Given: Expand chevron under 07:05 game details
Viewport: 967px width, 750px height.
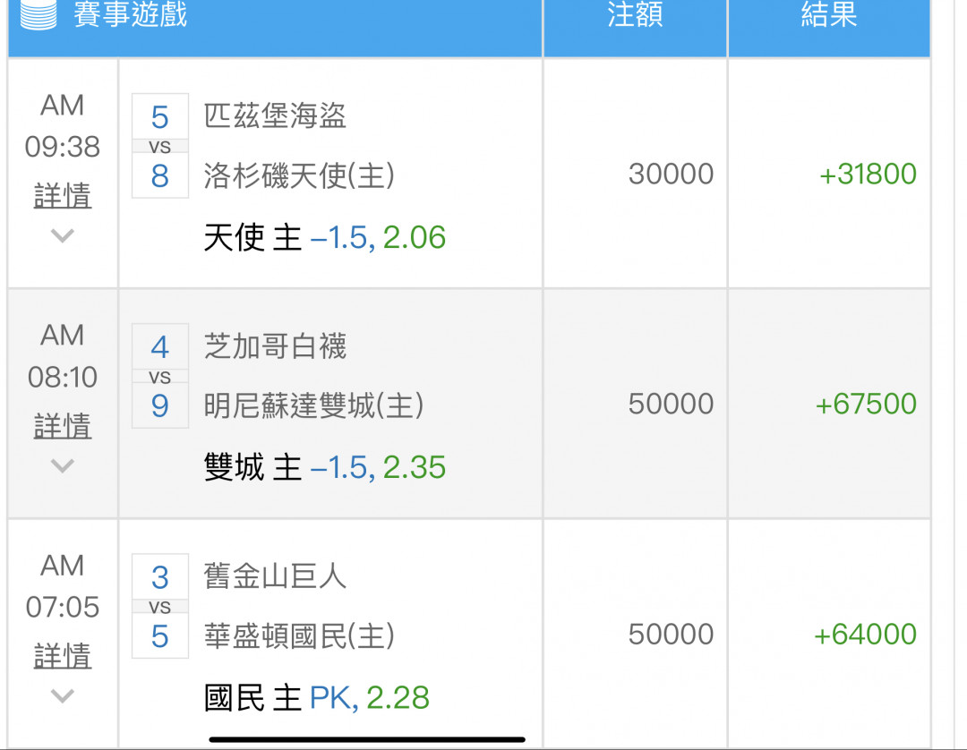Looking at the screenshot, I should tap(63, 695).
